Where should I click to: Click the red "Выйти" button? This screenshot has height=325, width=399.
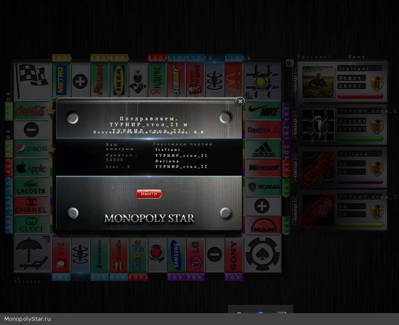pos(149,194)
